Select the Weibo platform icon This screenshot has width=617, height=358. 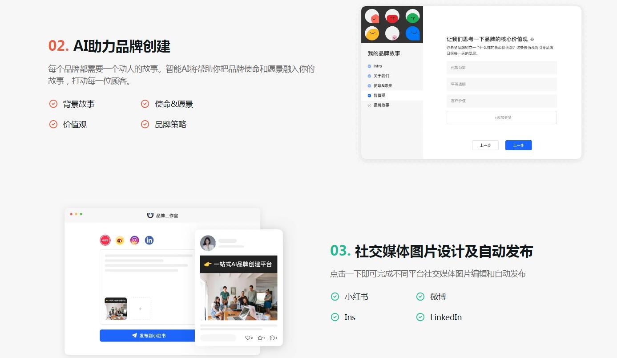(x=120, y=240)
